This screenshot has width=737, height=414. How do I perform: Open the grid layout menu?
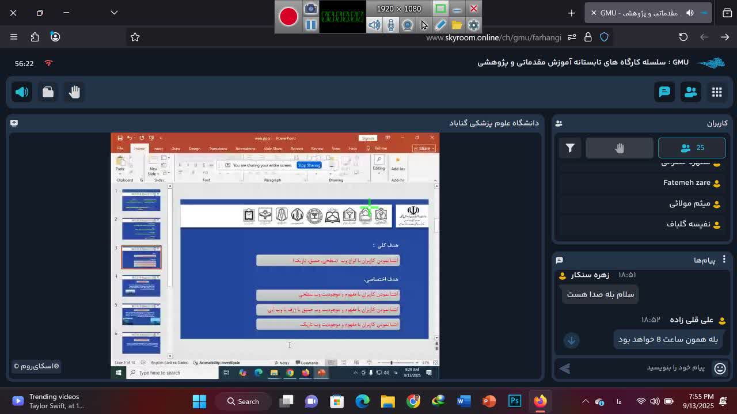pos(716,92)
